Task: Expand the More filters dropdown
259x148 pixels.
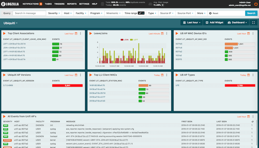Action: 201,13
